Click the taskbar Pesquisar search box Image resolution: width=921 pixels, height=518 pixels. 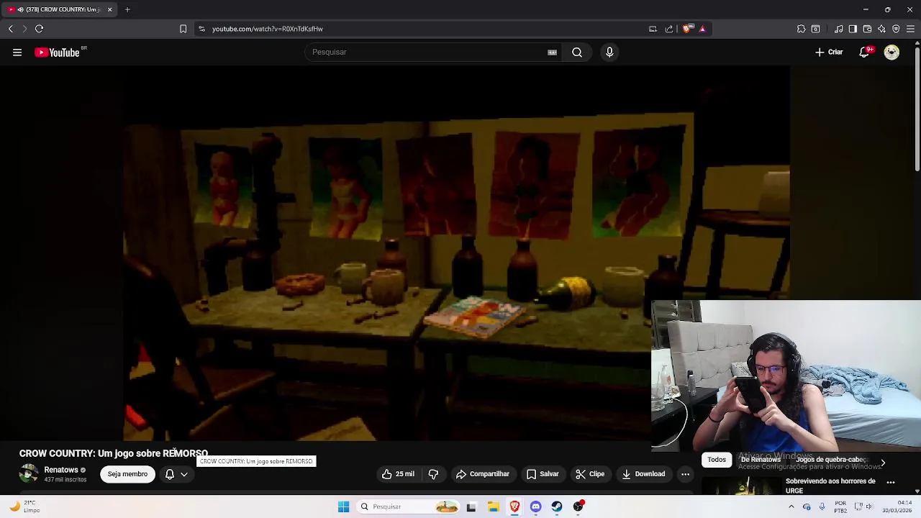(409, 506)
